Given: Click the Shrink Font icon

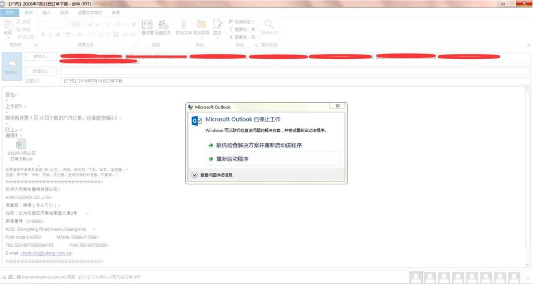Looking at the screenshot, I should coord(98,24).
